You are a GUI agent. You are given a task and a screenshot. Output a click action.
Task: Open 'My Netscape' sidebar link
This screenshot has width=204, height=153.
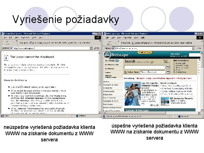[x=109, y=69]
